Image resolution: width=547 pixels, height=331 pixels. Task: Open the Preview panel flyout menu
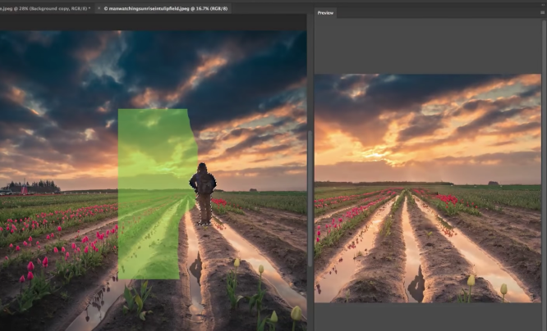coord(542,12)
